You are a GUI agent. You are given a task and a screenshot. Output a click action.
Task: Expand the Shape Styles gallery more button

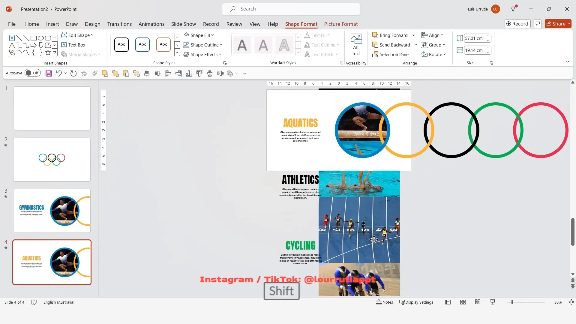[177, 53]
